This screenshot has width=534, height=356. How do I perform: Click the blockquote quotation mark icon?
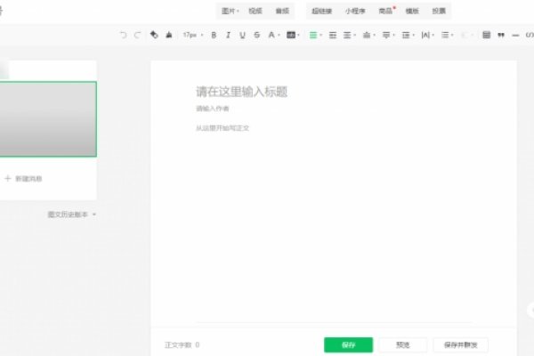click(501, 35)
